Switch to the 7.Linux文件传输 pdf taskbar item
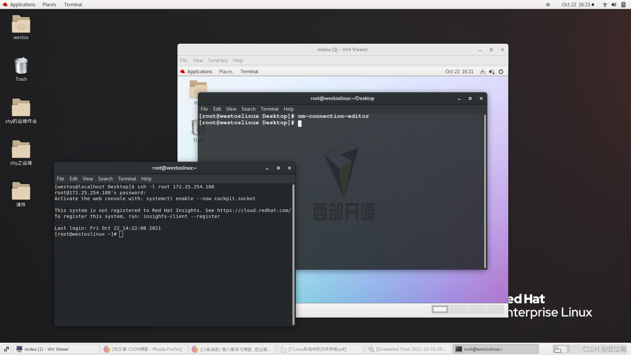Image resolution: width=631 pixels, height=355 pixels. point(320,349)
